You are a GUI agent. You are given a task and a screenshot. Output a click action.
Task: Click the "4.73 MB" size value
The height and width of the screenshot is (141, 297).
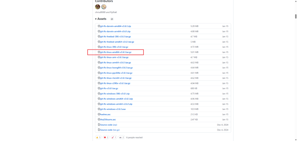click(x=194, y=94)
